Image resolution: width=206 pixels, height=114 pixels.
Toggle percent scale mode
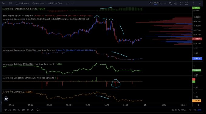(x=190, y=110)
